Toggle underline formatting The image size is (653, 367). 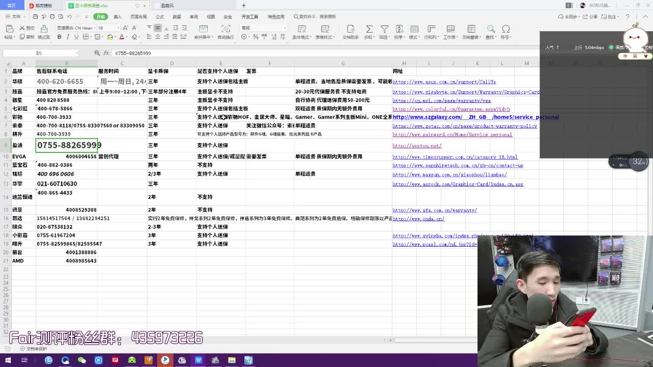pos(76,37)
